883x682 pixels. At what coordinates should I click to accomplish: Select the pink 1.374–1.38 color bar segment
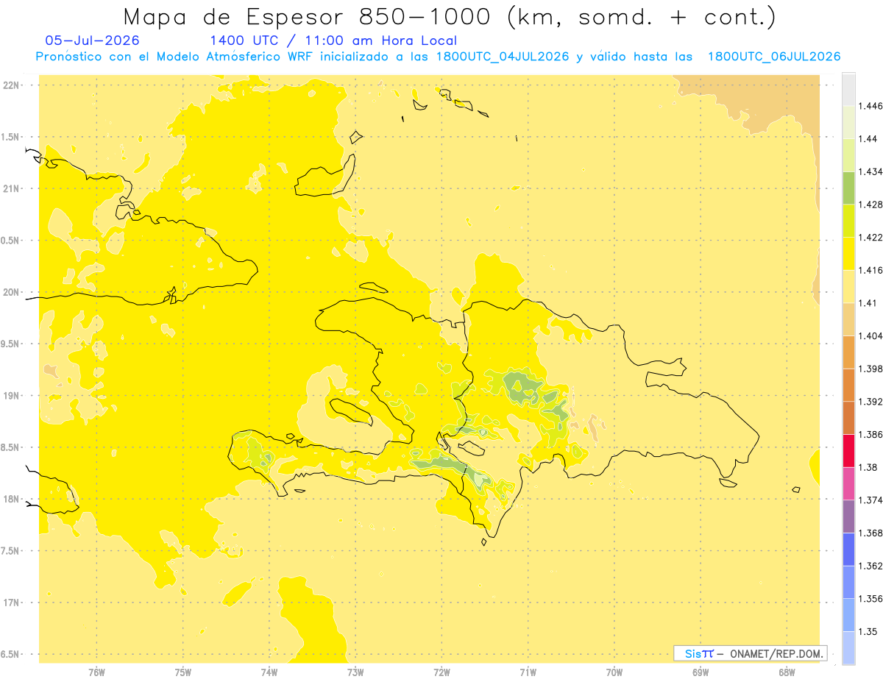(848, 483)
